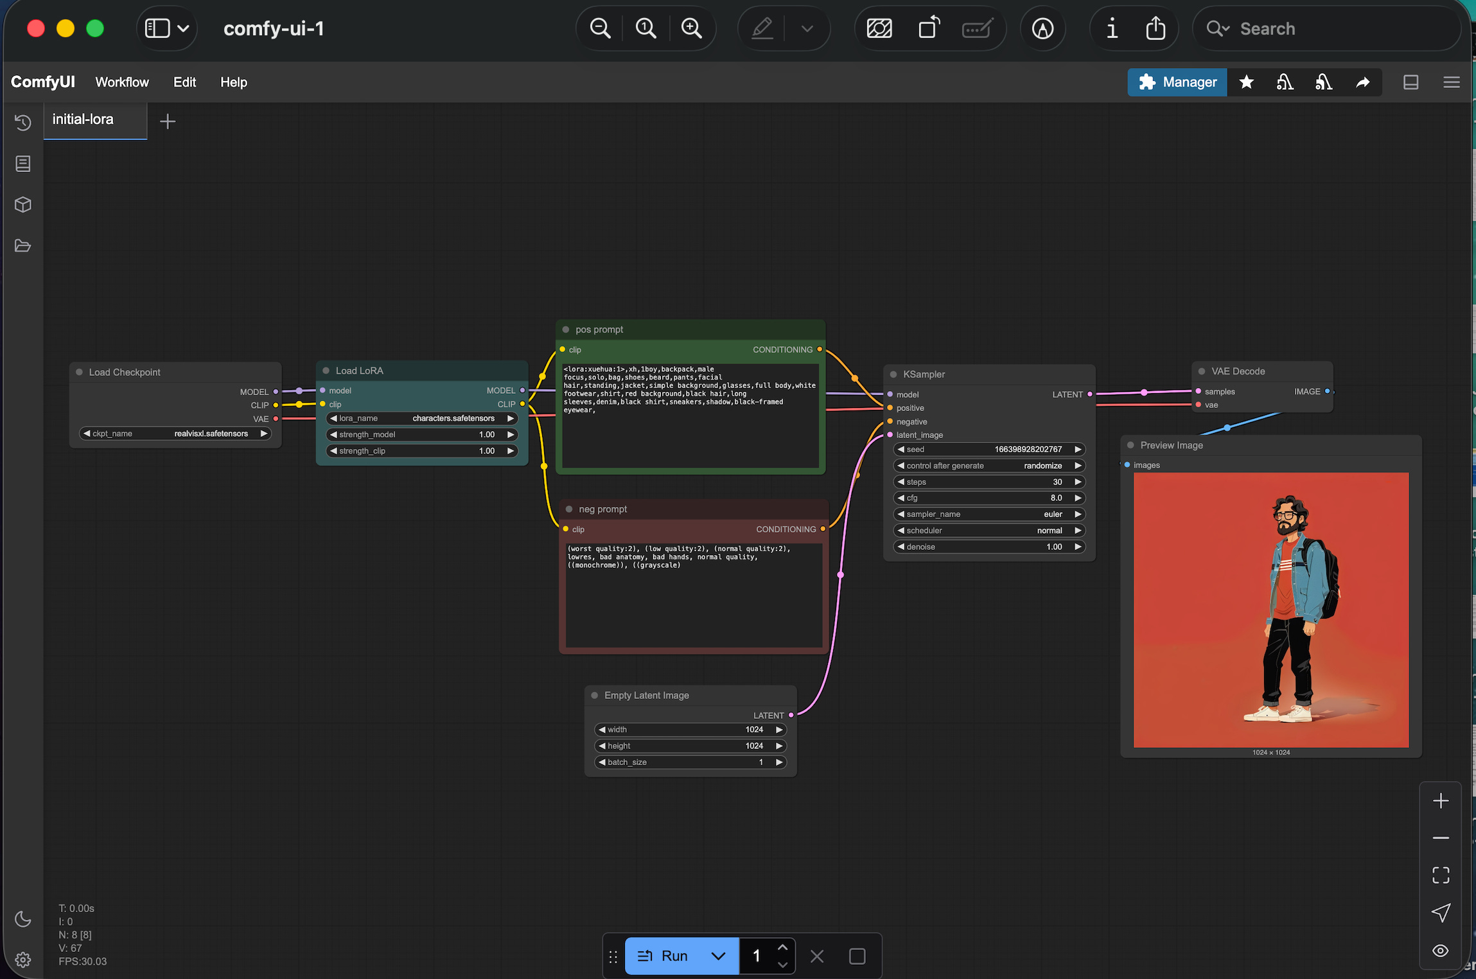1476x979 pixels.
Task: Open the queue history sidebar icon
Action: pos(23,123)
